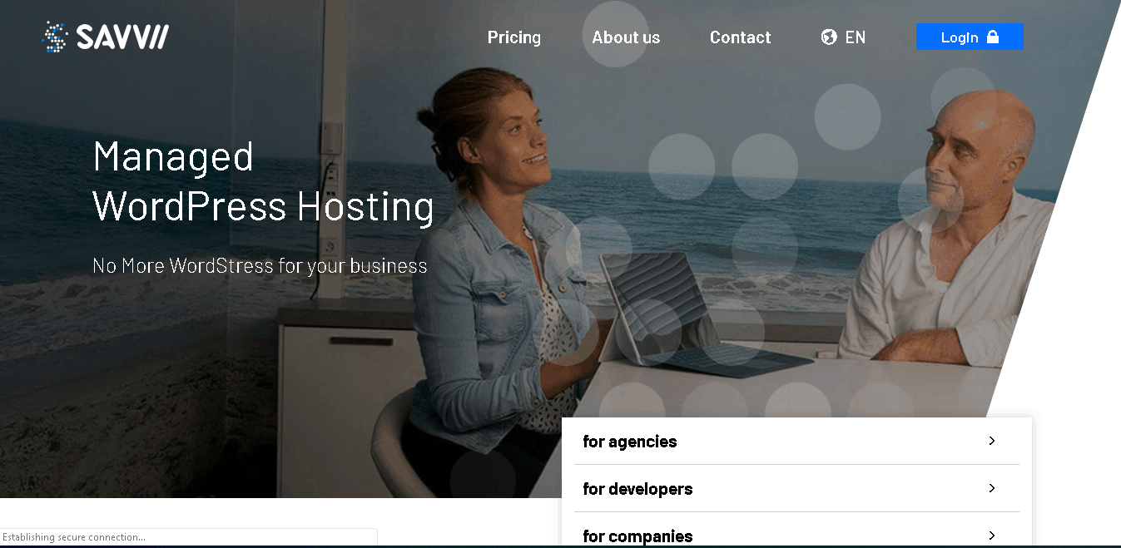The width and height of the screenshot is (1121, 548).
Task: Click the padlock icon in Login button
Action: [992, 37]
